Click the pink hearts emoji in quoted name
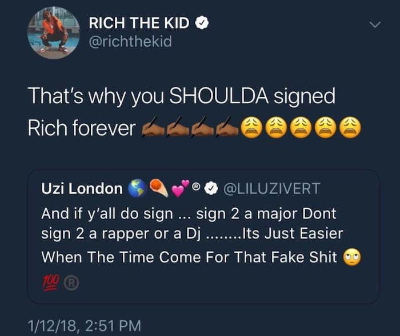The width and height of the screenshot is (400, 336). click(181, 188)
